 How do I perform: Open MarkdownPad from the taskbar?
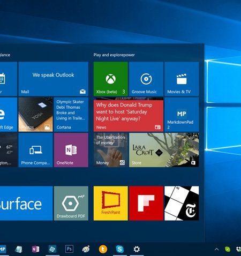pyautogui.click(x=3, y=249)
